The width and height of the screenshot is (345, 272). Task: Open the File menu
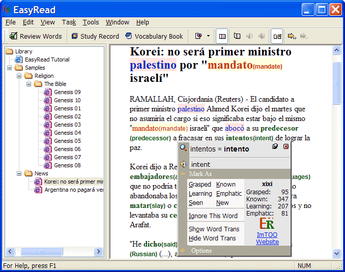tap(11, 22)
